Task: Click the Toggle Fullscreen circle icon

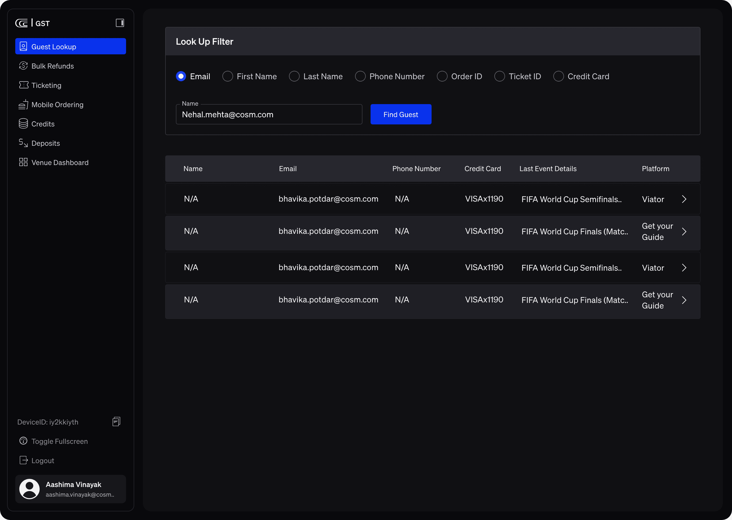Action: pyautogui.click(x=23, y=441)
